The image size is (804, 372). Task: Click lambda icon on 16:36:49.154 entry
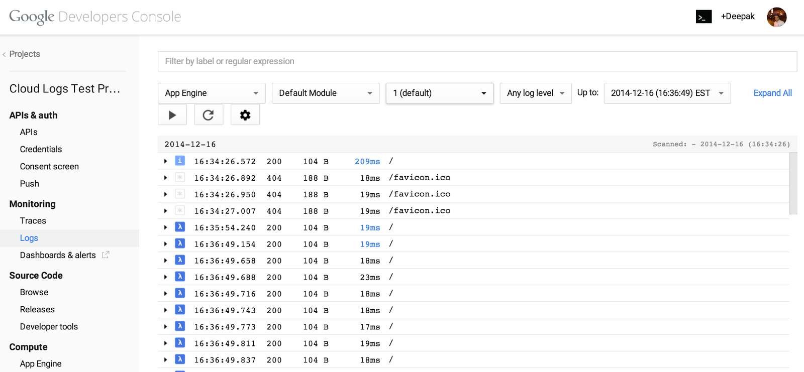tap(180, 243)
